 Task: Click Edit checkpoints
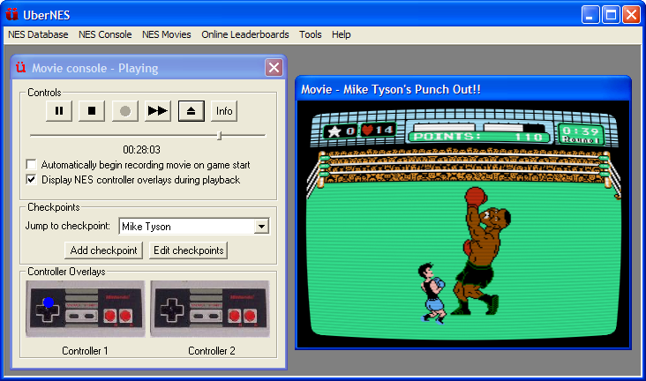pyautogui.click(x=189, y=250)
